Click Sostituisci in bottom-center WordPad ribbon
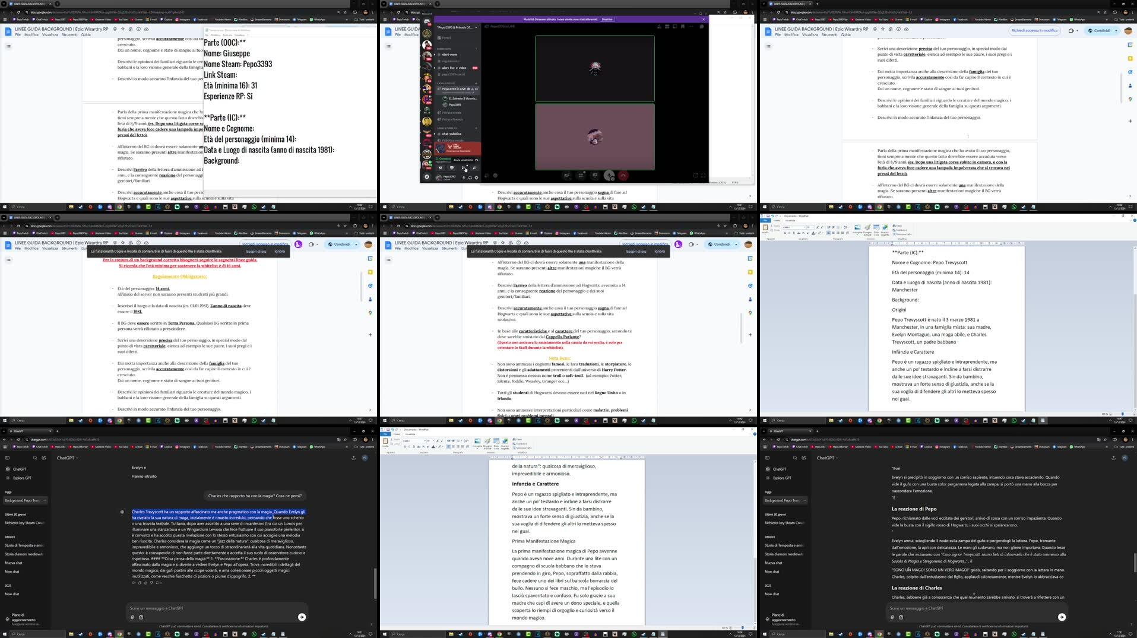This screenshot has width=1137, height=638. pos(519,443)
